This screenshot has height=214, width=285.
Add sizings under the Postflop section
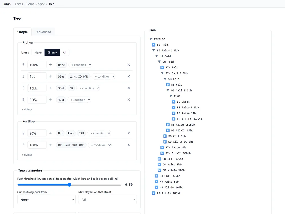(x=27, y=154)
